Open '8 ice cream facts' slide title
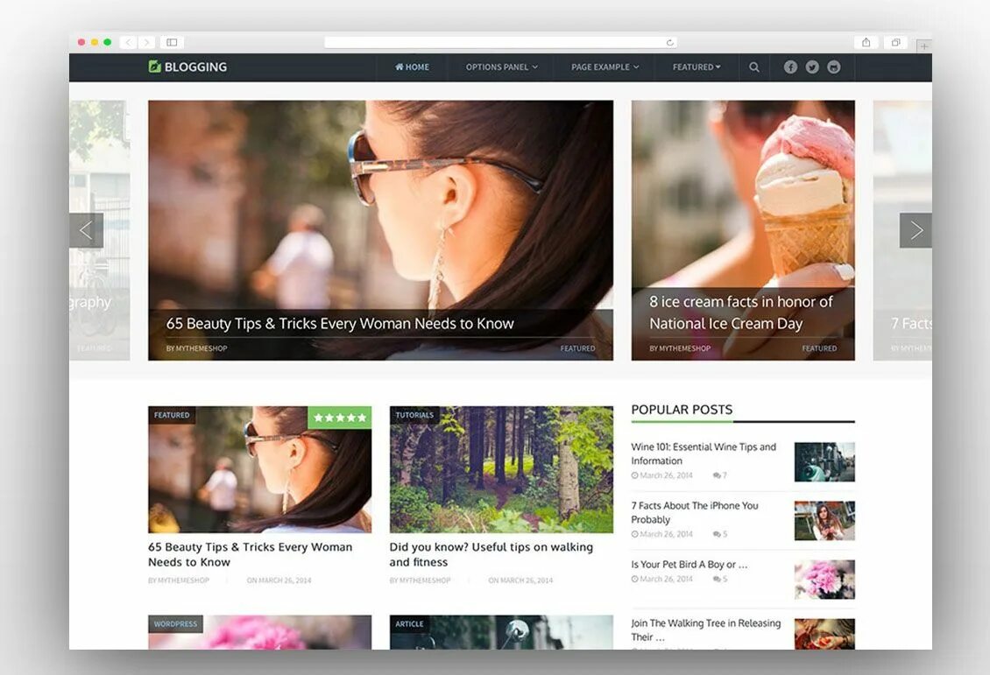 [740, 313]
